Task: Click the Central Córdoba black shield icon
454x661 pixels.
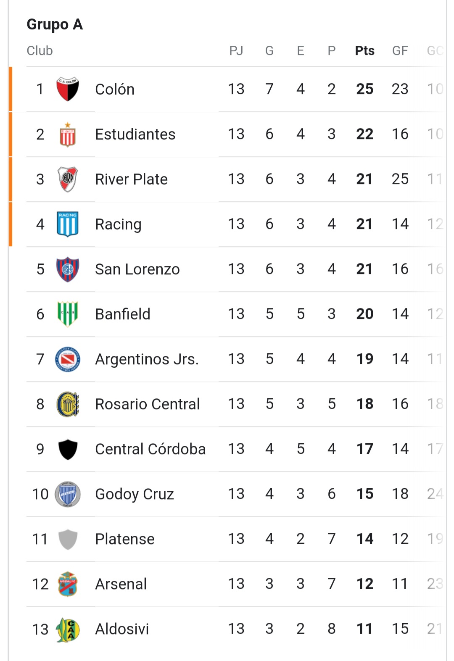Action: (x=68, y=449)
